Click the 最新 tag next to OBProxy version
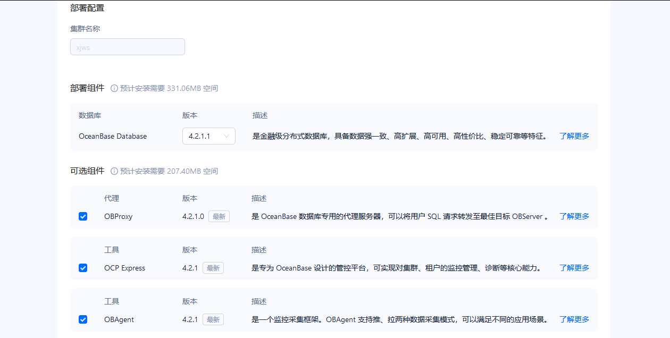This screenshot has height=338, width=670. (x=219, y=216)
